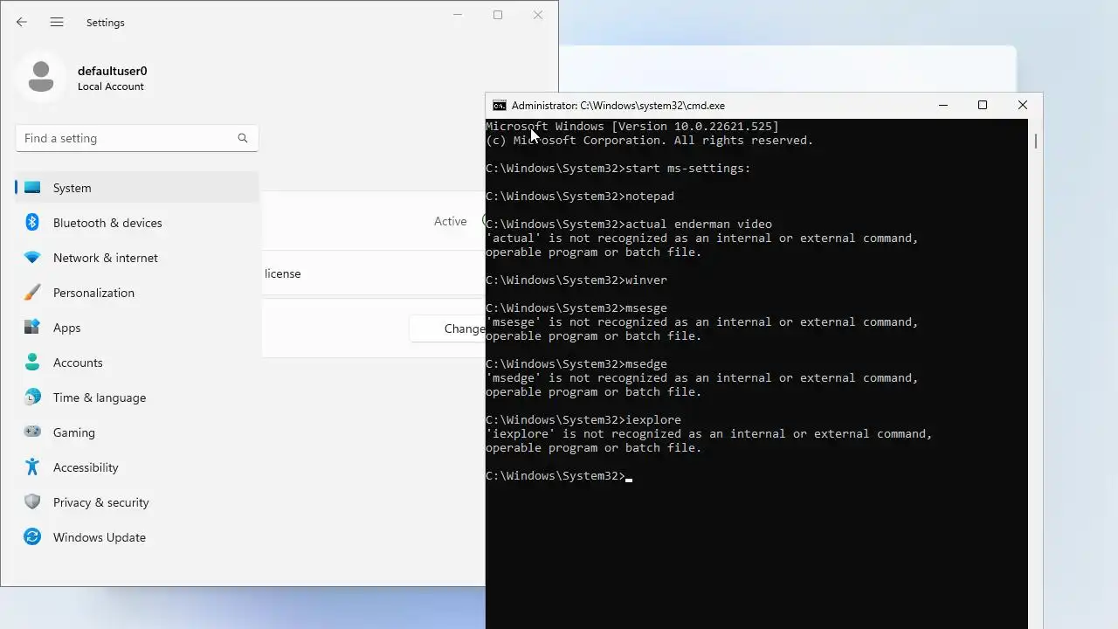Click the Change button in Settings
Image resolution: width=1118 pixels, height=629 pixels.
click(x=447, y=328)
